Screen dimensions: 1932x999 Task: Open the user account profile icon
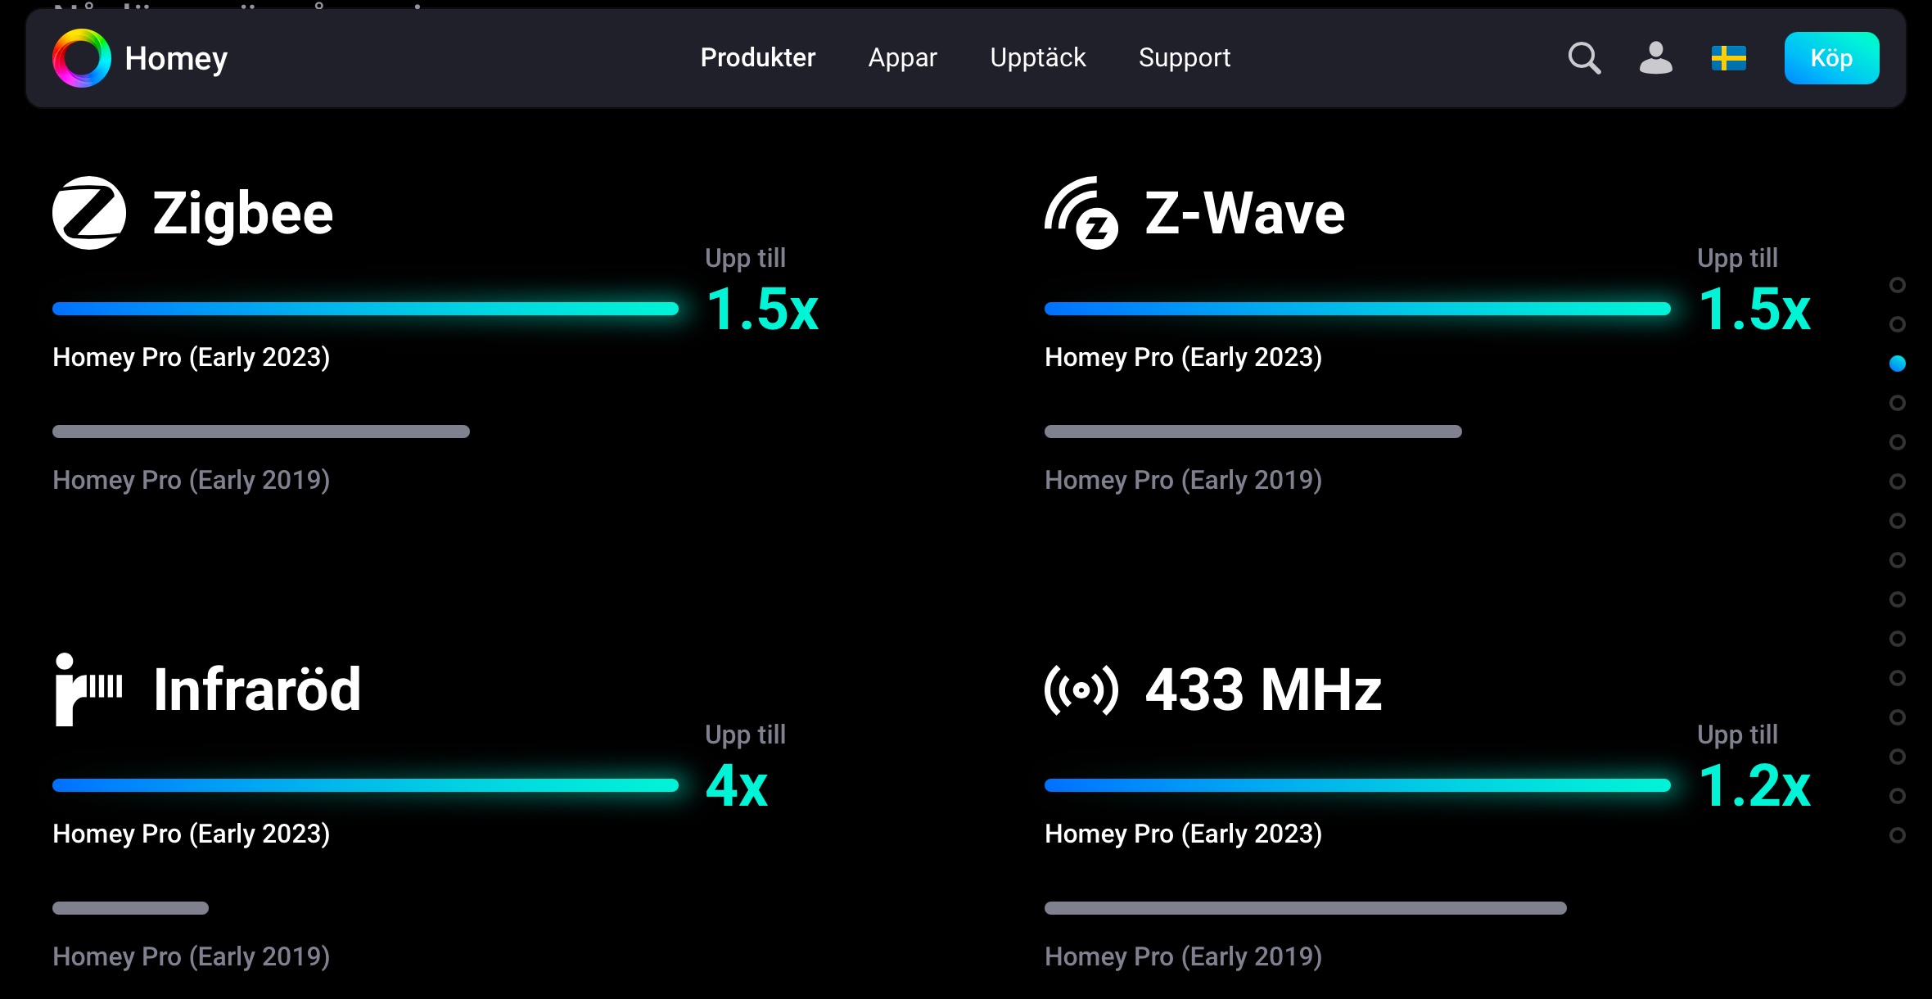click(1655, 58)
